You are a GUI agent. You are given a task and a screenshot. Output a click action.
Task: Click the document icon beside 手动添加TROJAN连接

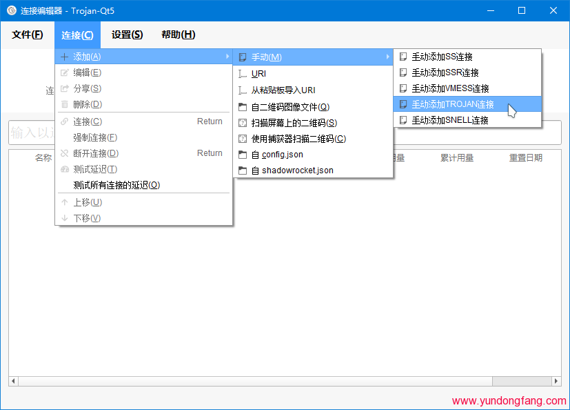pos(403,104)
